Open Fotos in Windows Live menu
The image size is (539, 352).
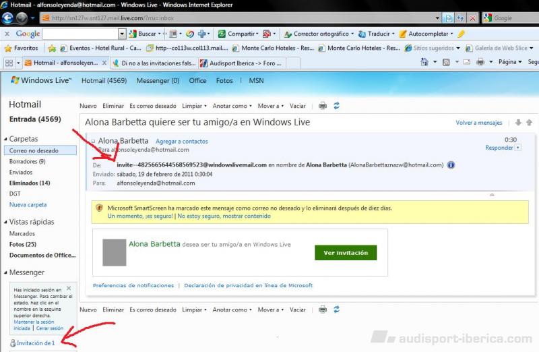click(224, 80)
